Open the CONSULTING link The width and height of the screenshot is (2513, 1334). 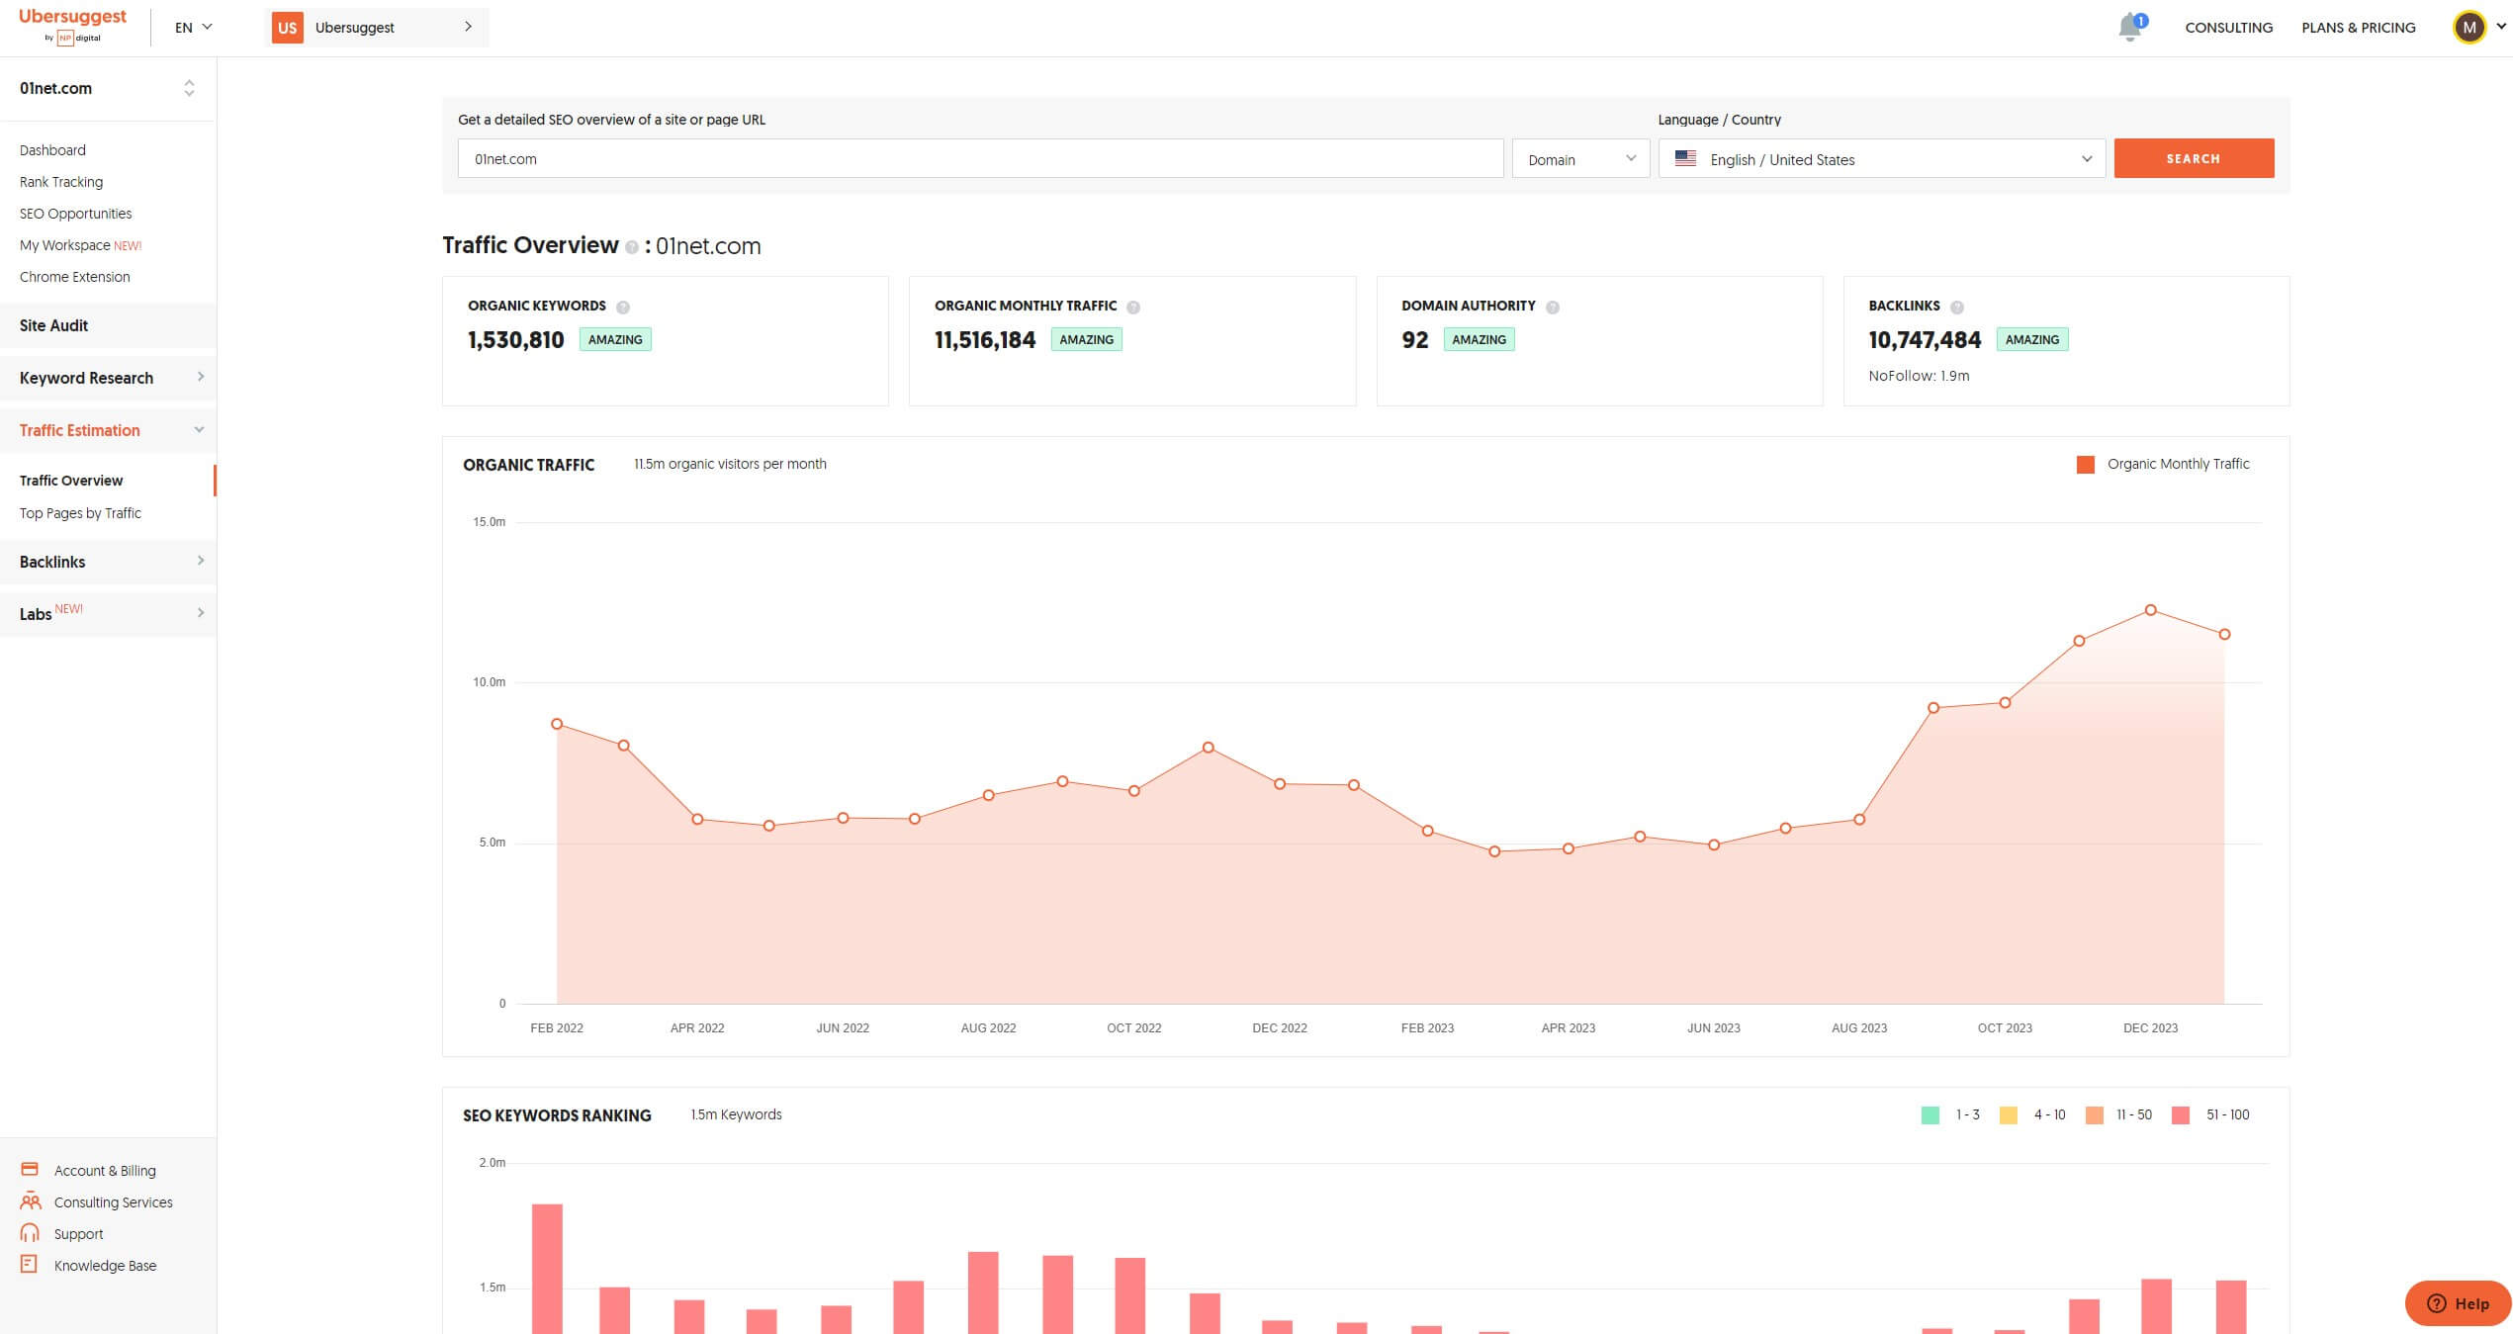2228,28
